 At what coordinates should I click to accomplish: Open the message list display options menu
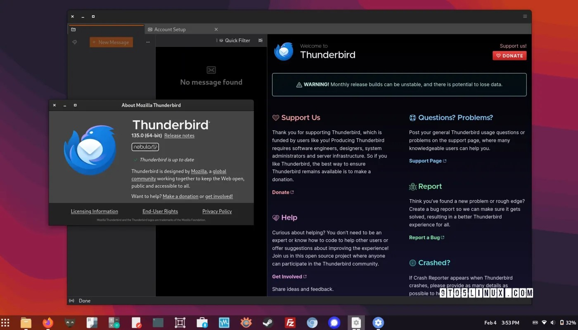[260, 40]
